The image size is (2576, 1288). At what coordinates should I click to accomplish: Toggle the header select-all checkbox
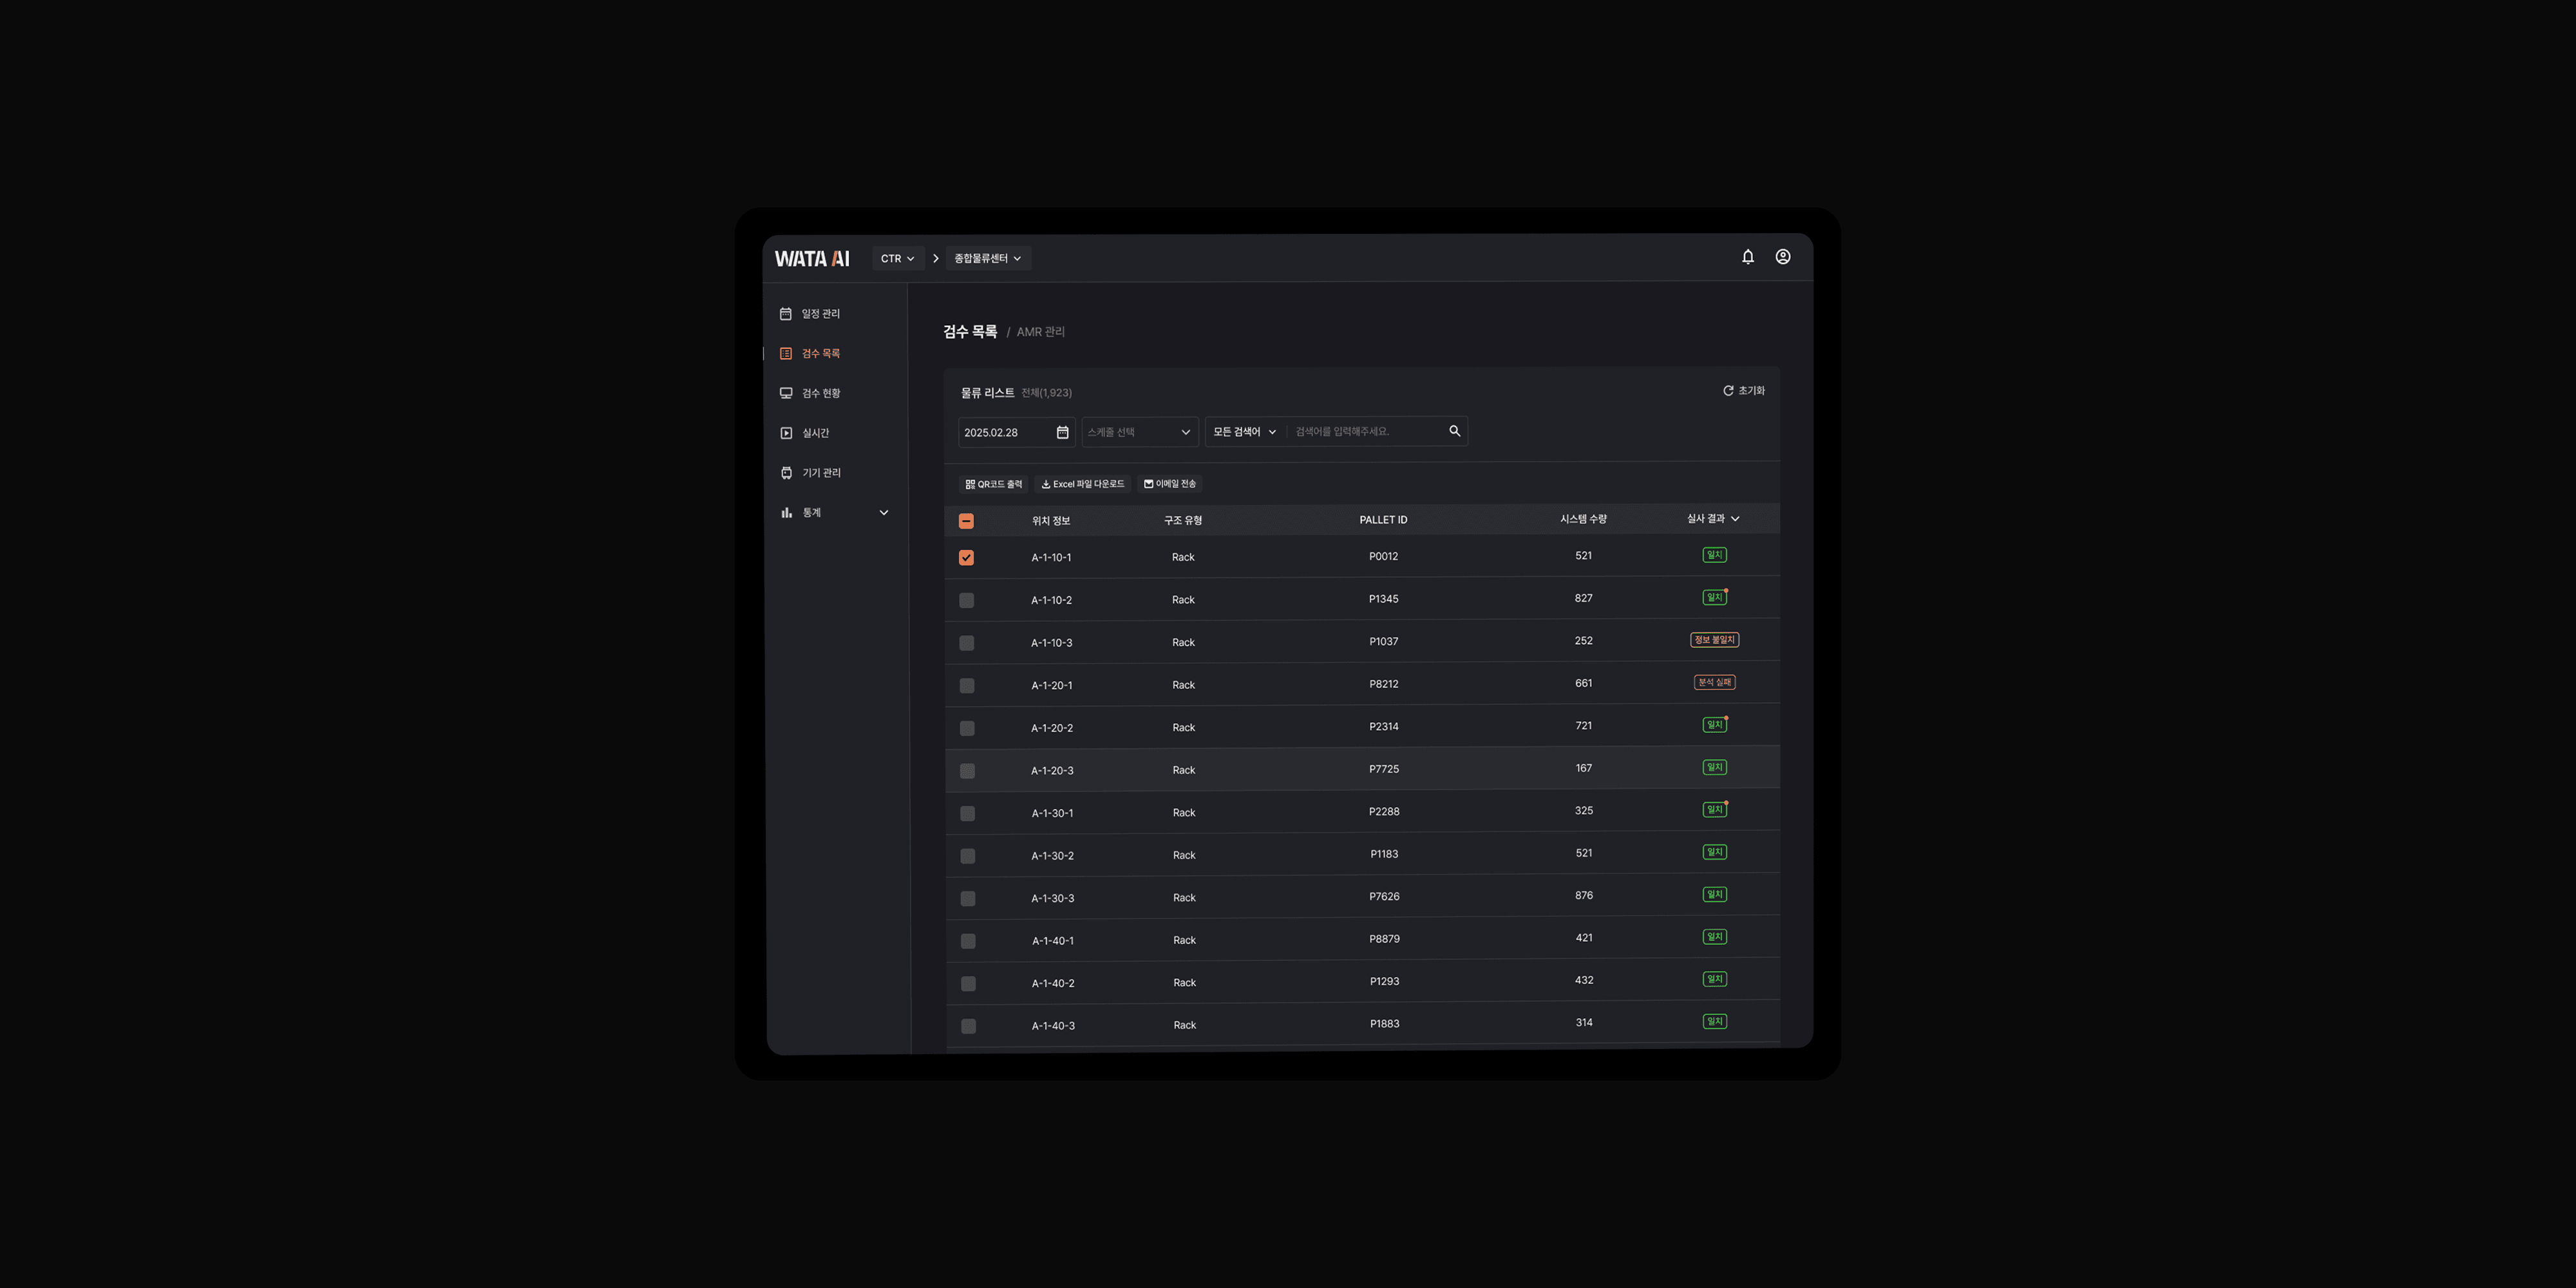click(966, 521)
